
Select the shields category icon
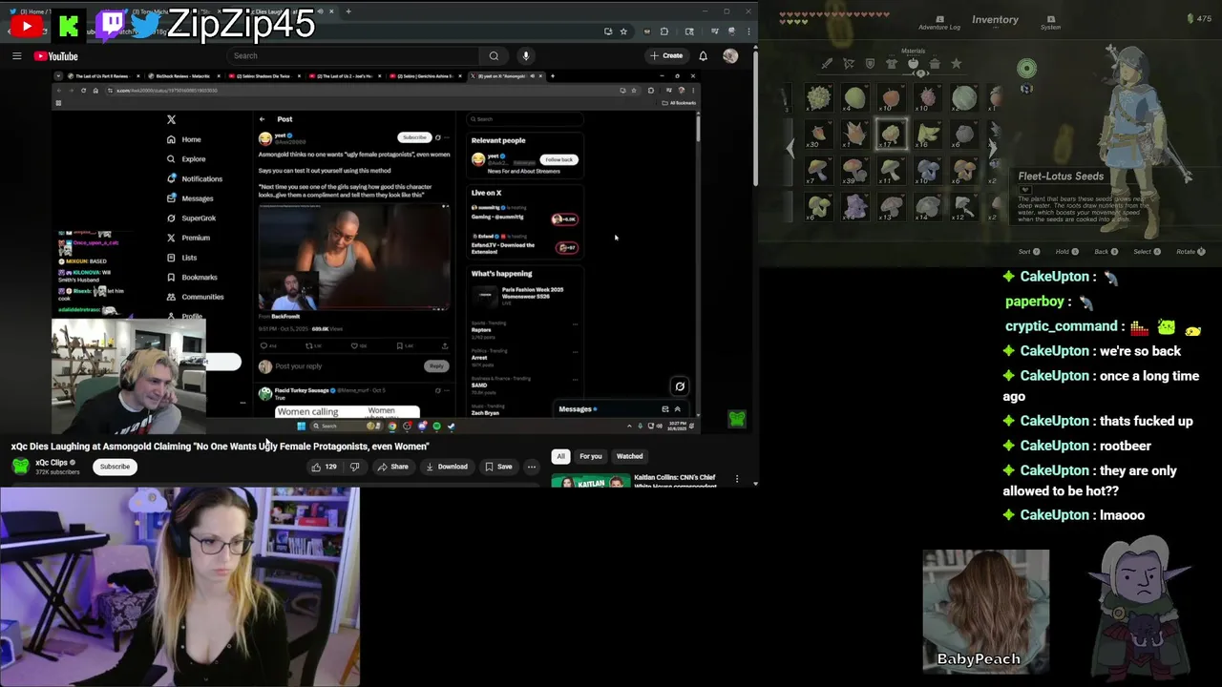tap(870, 64)
